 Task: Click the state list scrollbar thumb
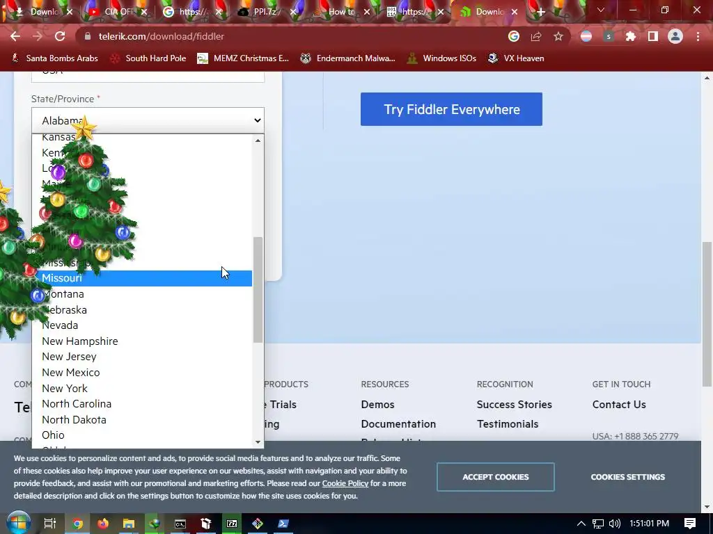[x=258, y=290]
